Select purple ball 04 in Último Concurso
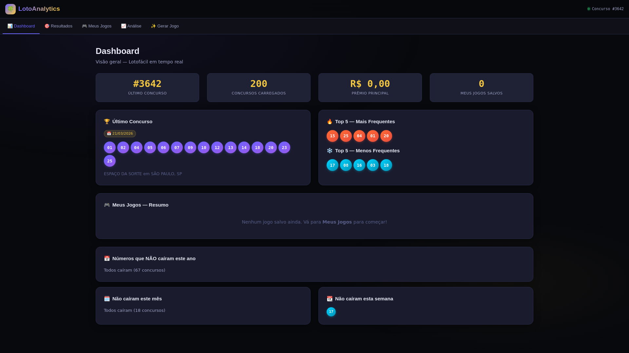Screen dimensions: 629x353 click(137, 147)
